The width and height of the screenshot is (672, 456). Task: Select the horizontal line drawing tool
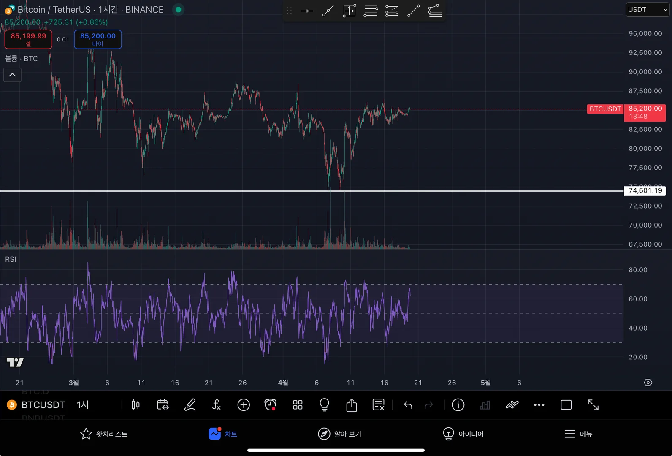coord(307,11)
